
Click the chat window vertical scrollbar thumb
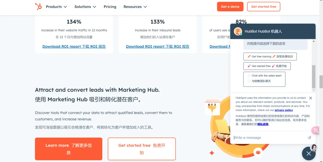click(x=313, y=77)
